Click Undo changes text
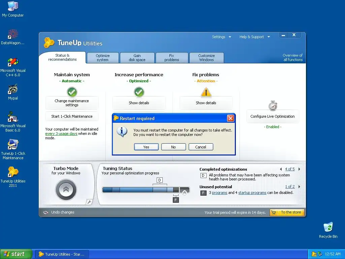The height and width of the screenshot is (259, 345). pyautogui.click(x=63, y=212)
